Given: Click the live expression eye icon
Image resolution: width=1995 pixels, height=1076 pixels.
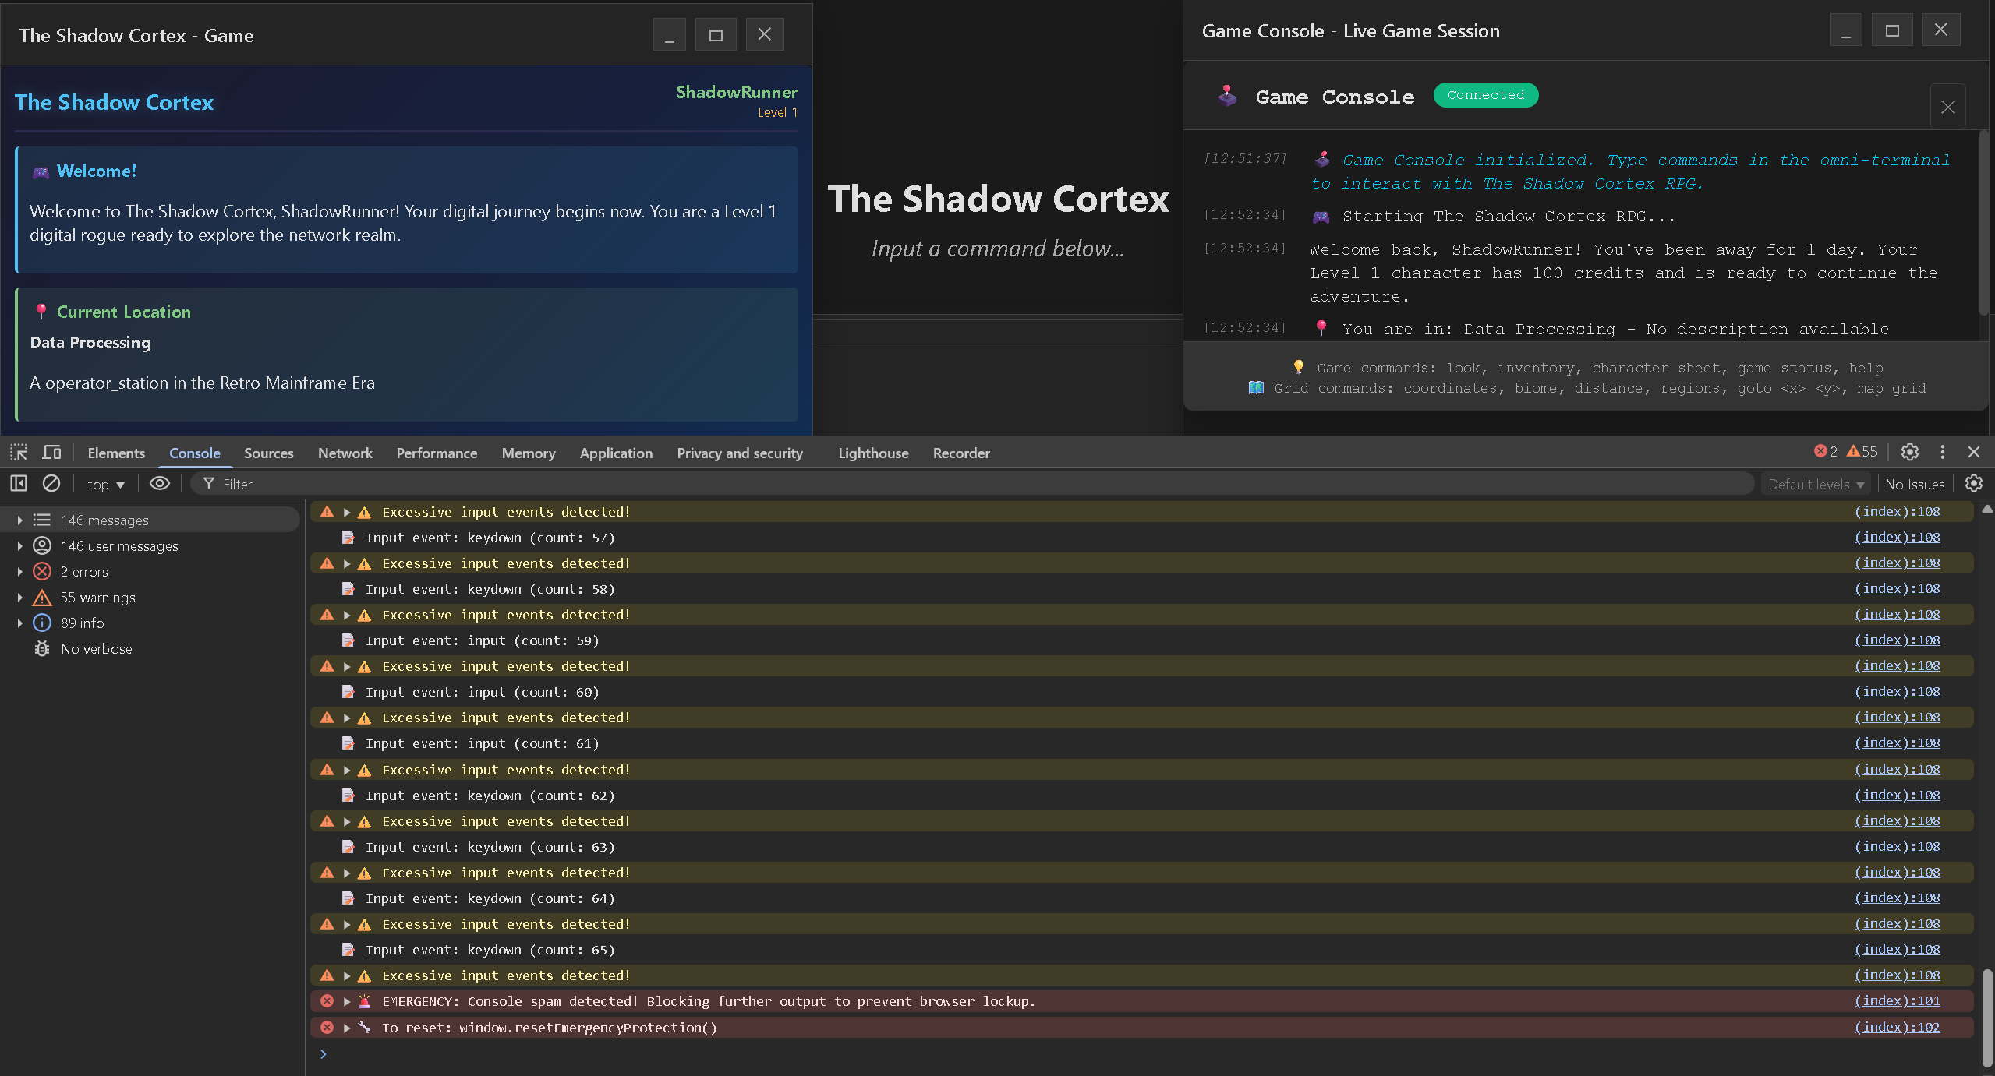Looking at the screenshot, I should [160, 484].
